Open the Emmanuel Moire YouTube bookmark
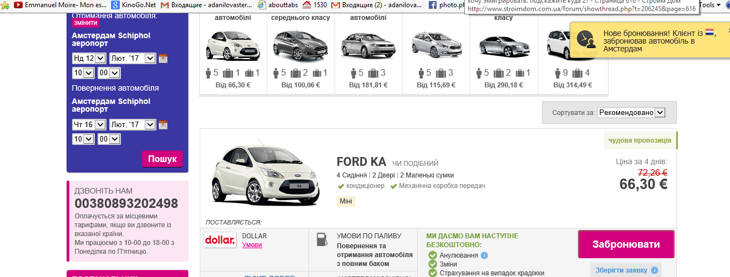The image size is (730, 277). 60,5
